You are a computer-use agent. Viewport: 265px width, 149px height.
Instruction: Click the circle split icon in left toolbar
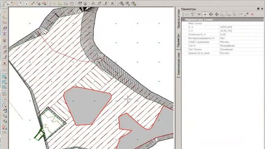click(x=5, y=100)
